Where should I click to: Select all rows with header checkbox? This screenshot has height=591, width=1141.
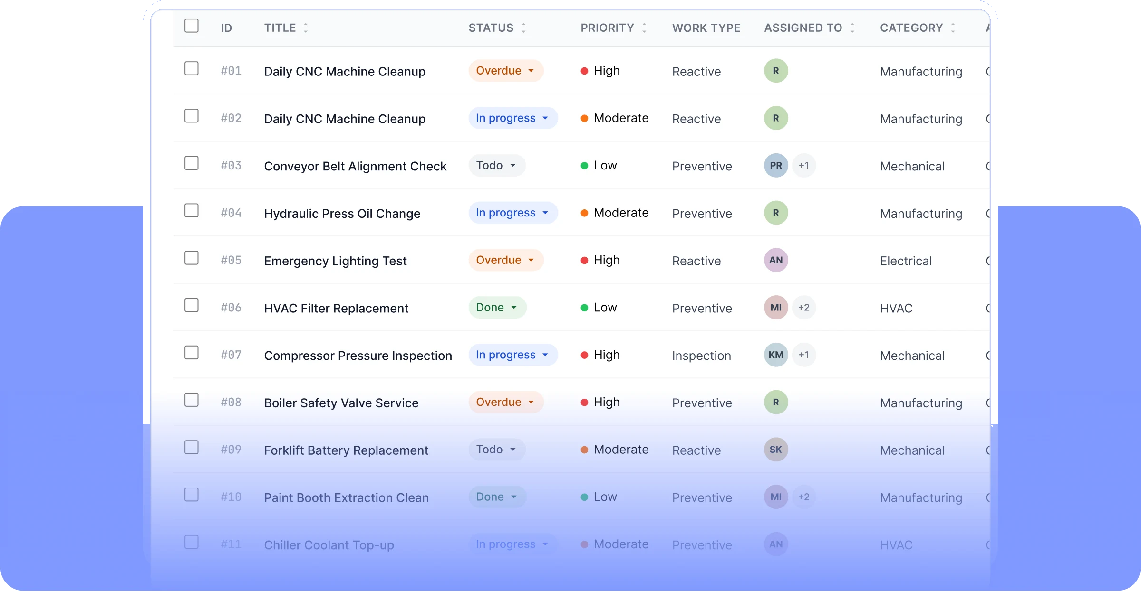pos(192,26)
